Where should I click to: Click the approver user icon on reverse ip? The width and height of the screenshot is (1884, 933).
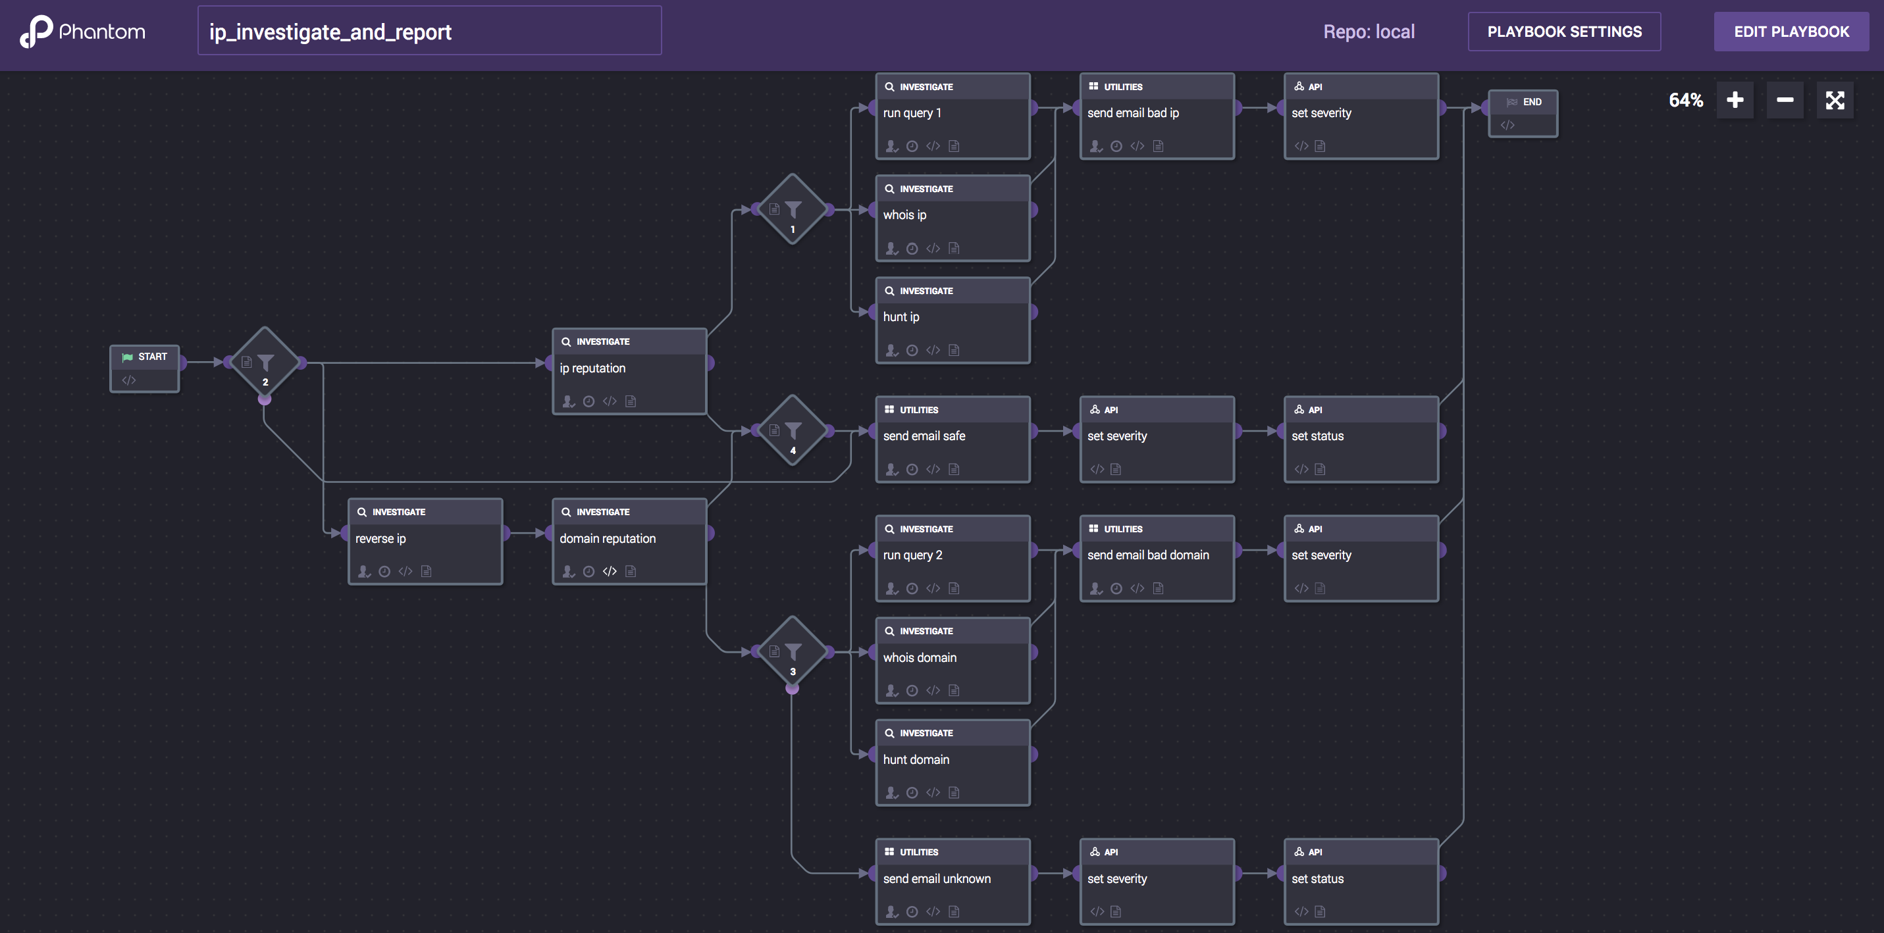pos(363,572)
